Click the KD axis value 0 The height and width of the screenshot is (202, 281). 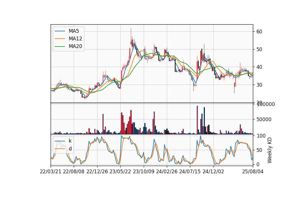tap(258, 165)
